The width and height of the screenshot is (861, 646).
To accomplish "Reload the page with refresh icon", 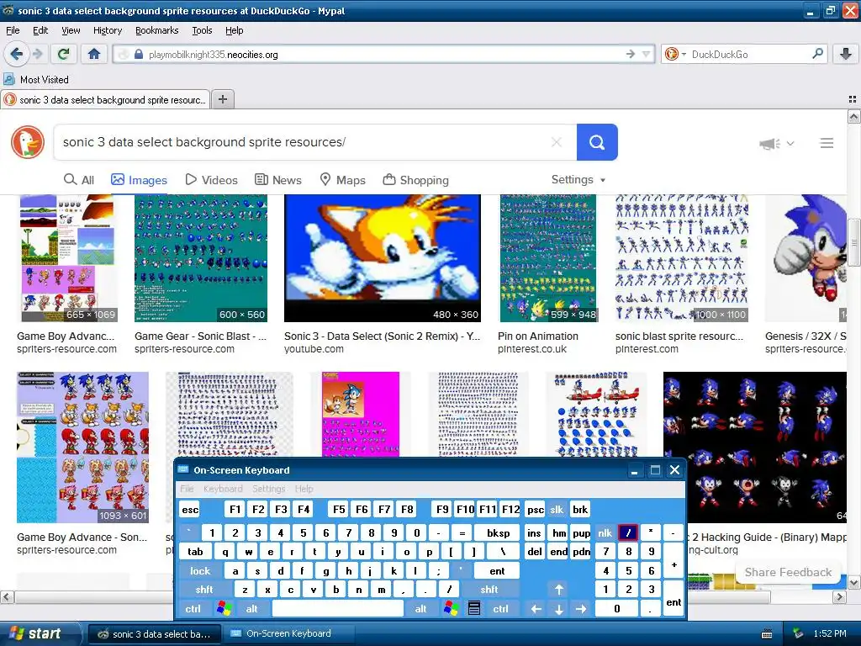I will coord(63,54).
